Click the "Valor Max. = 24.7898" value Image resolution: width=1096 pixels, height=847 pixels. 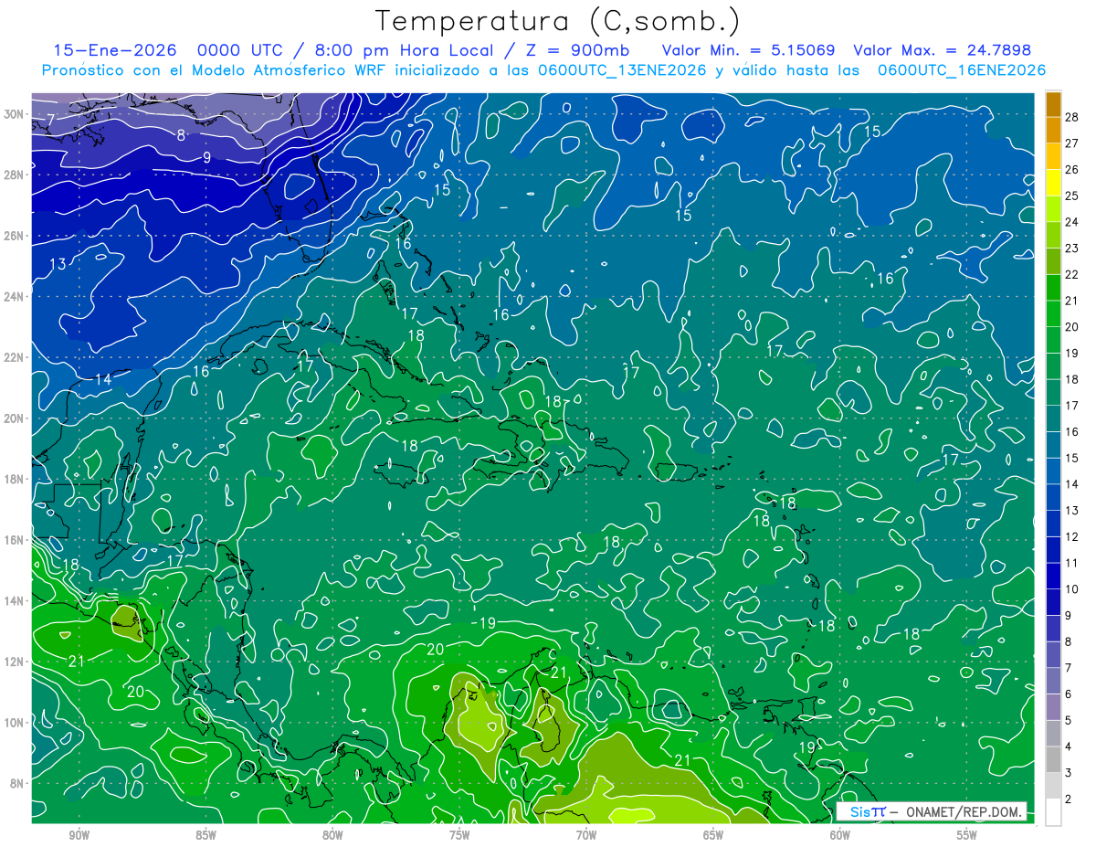(x=943, y=50)
